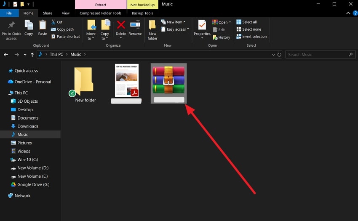Click the Edit ribbon button
Image resolution: width=358 pixels, height=221 pixels.
[x=219, y=30]
